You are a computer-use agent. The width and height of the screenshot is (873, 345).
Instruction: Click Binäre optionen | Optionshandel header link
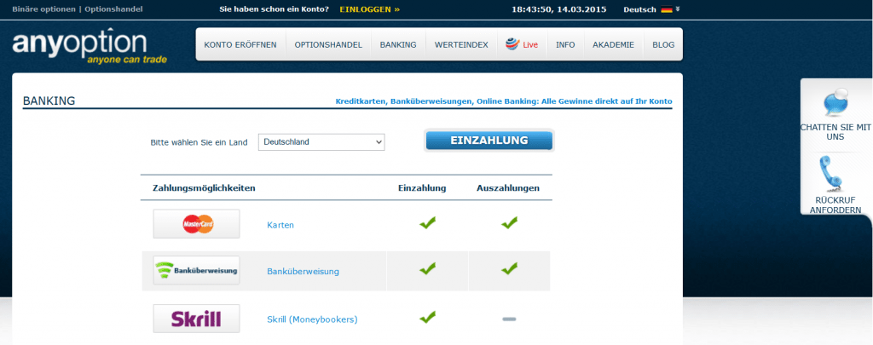pos(78,9)
